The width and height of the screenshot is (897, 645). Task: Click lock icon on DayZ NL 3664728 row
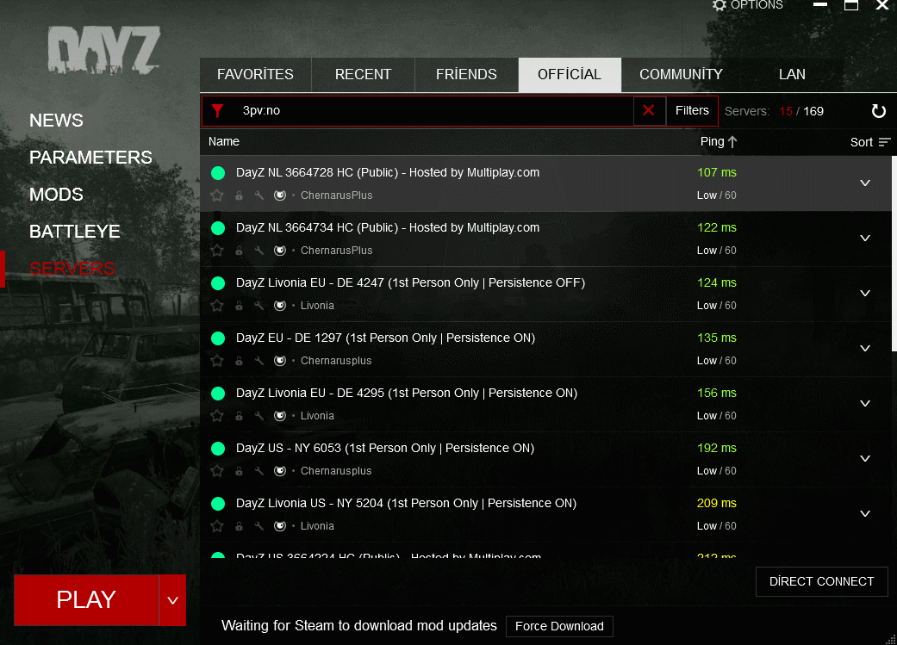click(x=240, y=195)
